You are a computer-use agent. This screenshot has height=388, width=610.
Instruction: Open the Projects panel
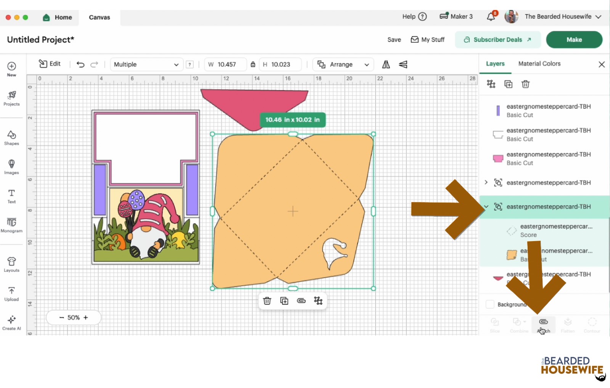pyautogui.click(x=11, y=98)
